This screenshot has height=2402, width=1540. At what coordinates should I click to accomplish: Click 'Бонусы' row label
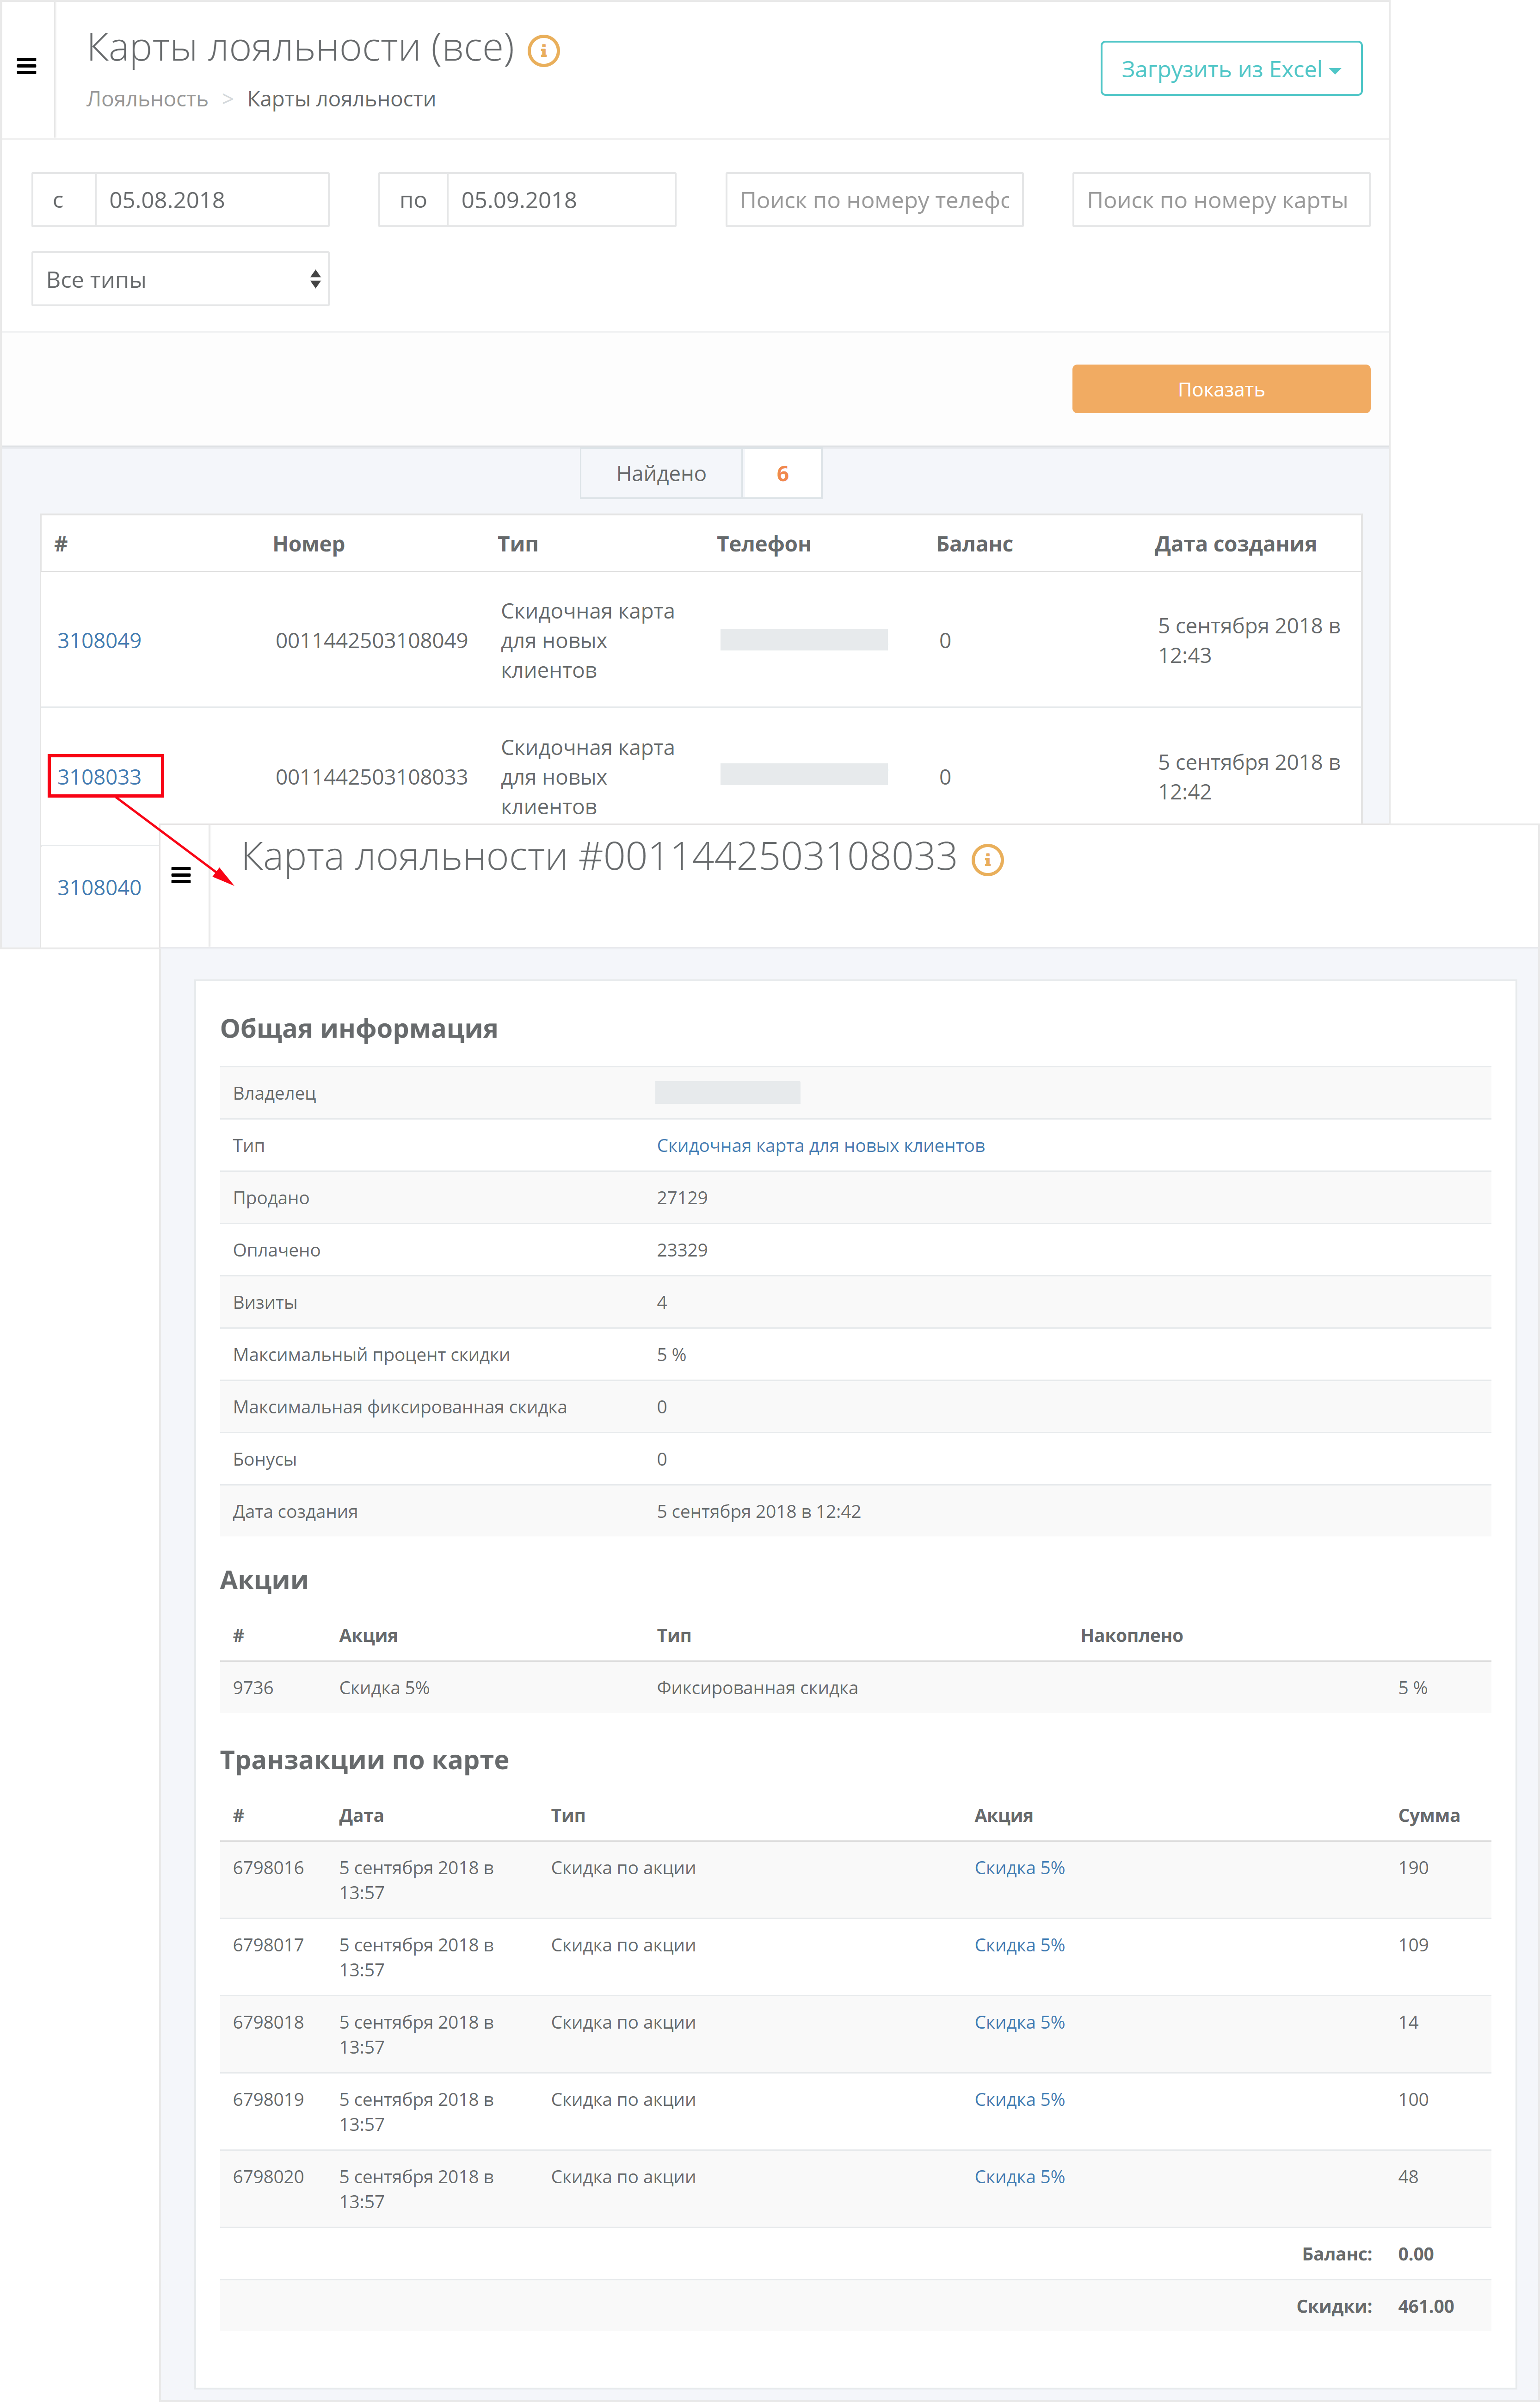(265, 1459)
